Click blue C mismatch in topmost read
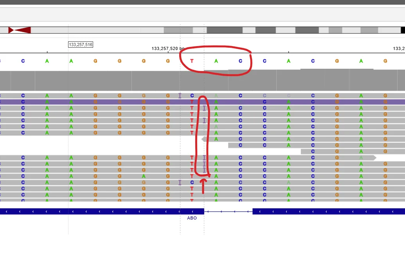405x257 pixels. coord(192,95)
